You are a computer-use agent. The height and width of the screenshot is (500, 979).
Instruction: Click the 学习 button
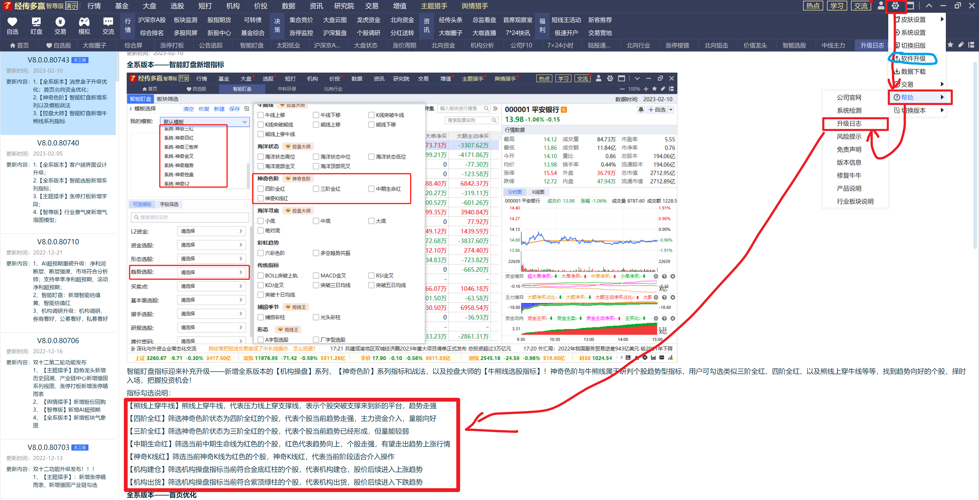tap(836, 6)
